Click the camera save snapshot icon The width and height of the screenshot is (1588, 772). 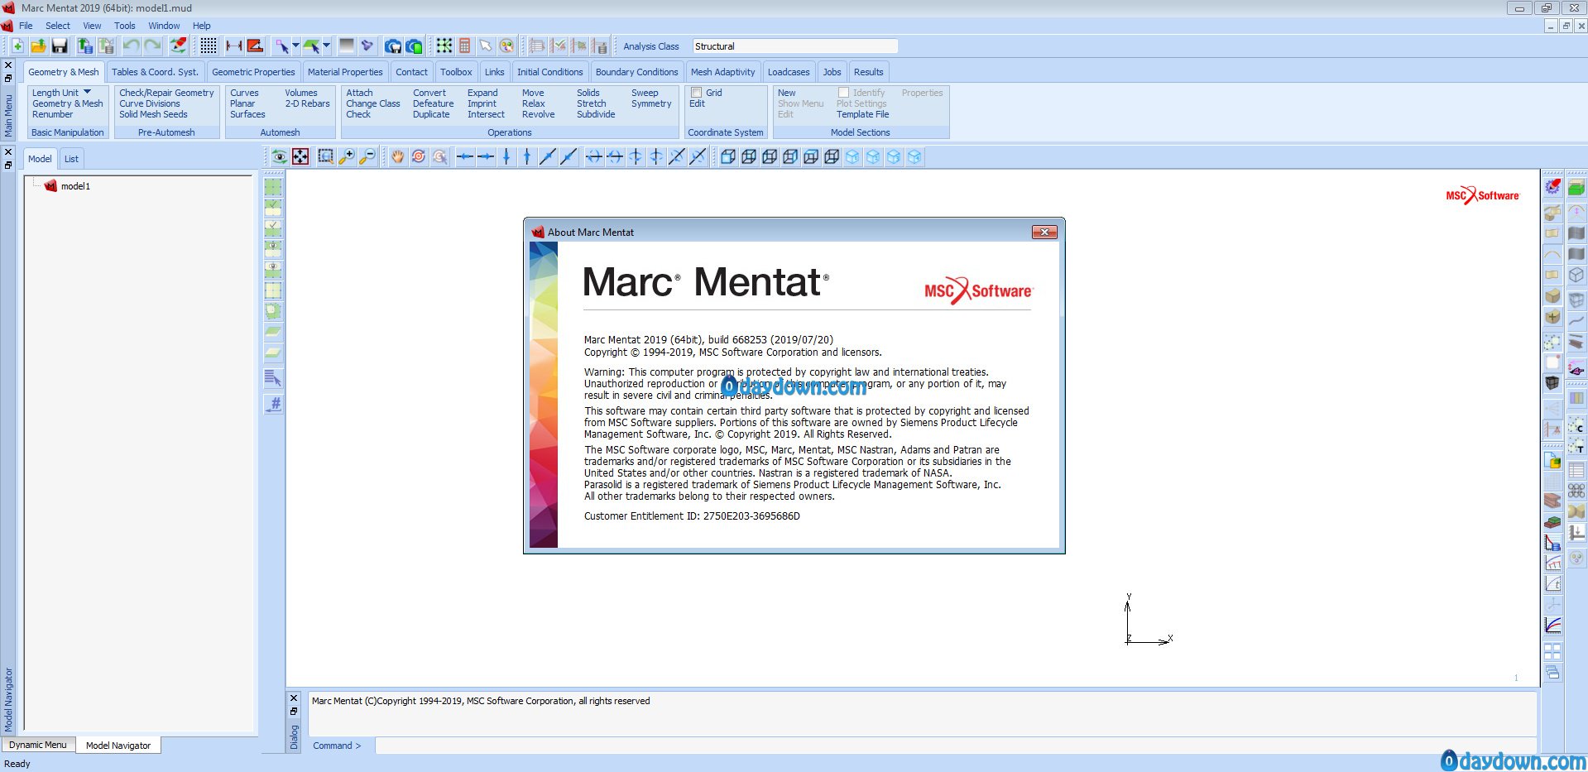pyautogui.click(x=393, y=46)
